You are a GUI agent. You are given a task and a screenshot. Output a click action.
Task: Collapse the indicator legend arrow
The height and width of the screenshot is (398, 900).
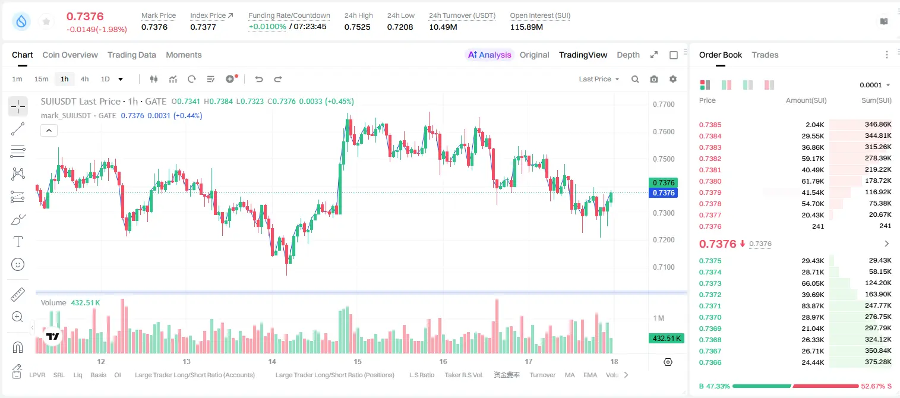tap(49, 130)
